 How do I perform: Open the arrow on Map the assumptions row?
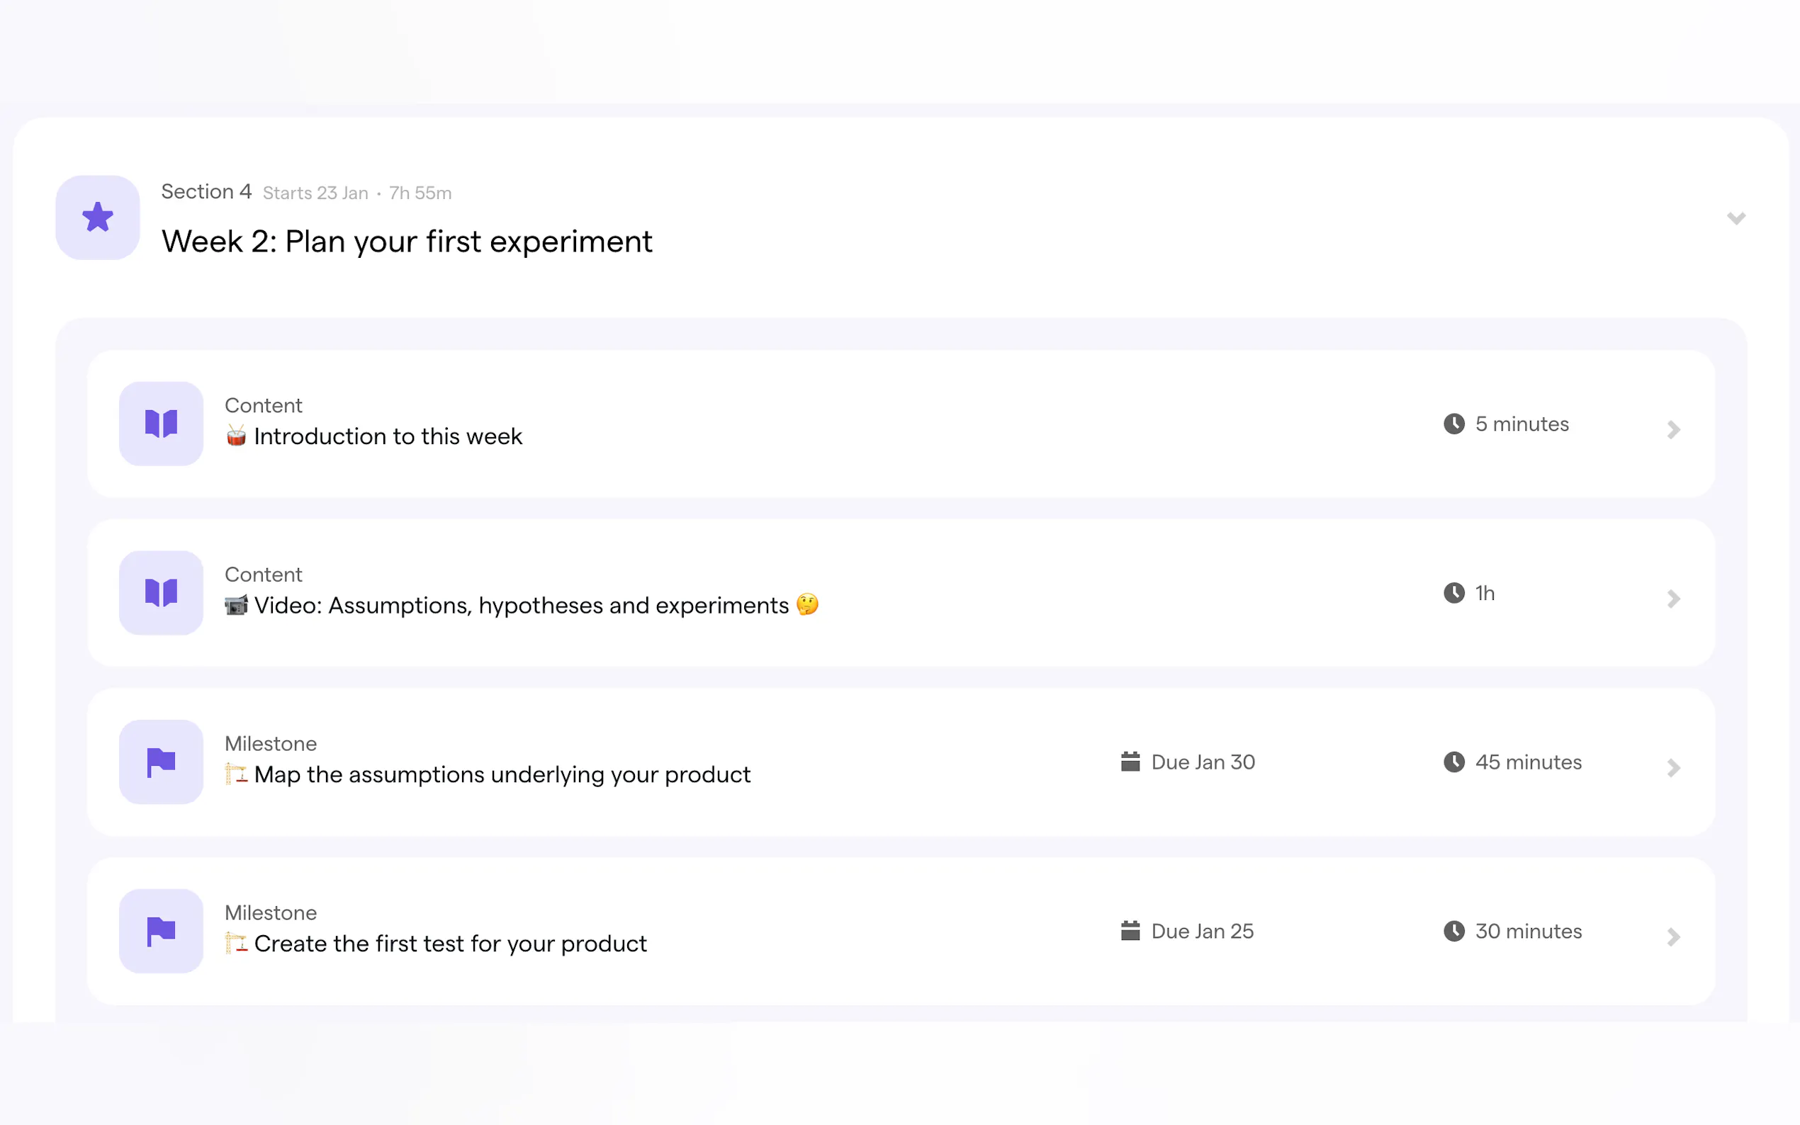click(x=1672, y=767)
